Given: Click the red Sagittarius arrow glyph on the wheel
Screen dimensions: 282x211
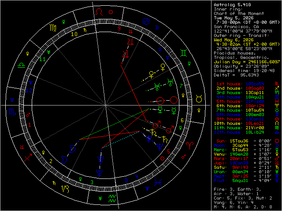Looking at the screenshot, I should pyautogui.click(x=28, y=157).
